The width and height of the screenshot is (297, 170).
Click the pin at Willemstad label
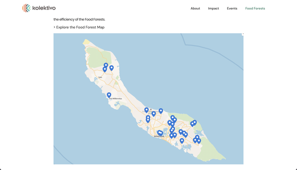(x=160, y=133)
